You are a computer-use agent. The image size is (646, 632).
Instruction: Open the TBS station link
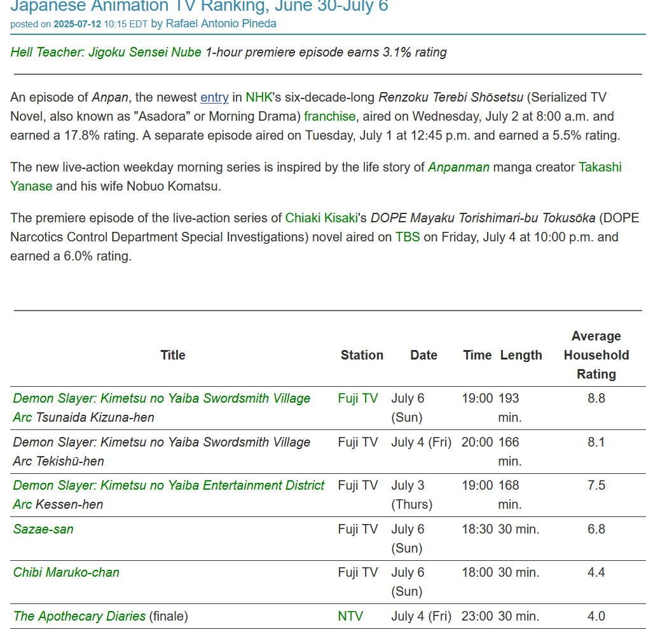pos(408,237)
